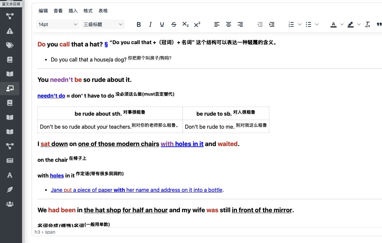Click the "on the chair" line
382x243 pixels.
click(62, 159)
